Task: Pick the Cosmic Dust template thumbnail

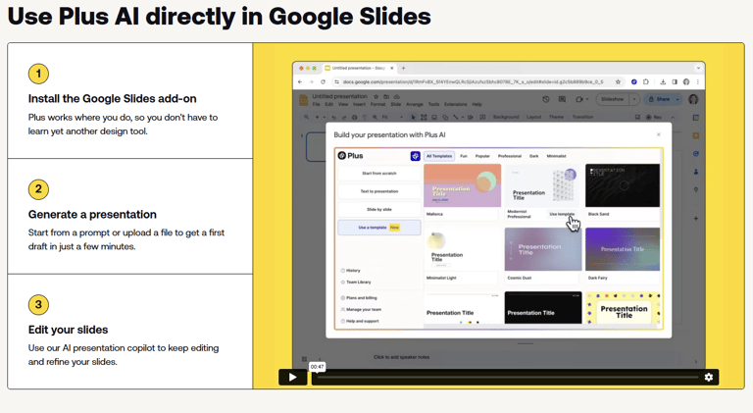Action: (x=543, y=249)
